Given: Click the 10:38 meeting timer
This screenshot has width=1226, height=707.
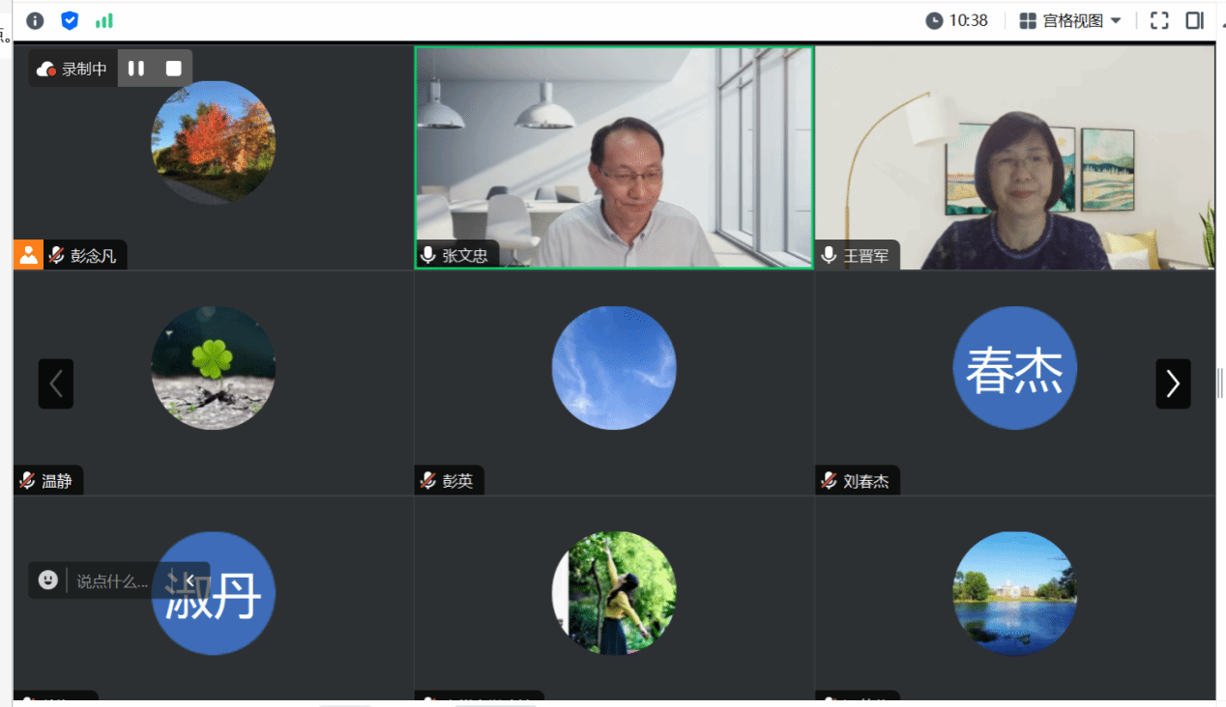Looking at the screenshot, I should [957, 20].
